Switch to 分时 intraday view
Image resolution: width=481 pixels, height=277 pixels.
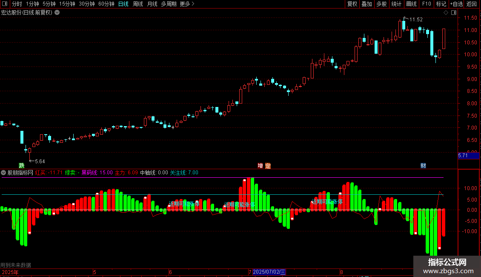tap(17, 4)
